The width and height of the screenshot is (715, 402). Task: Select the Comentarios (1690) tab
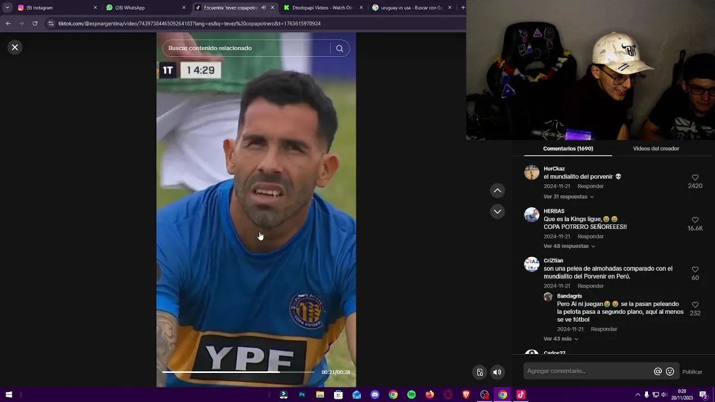point(568,149)
